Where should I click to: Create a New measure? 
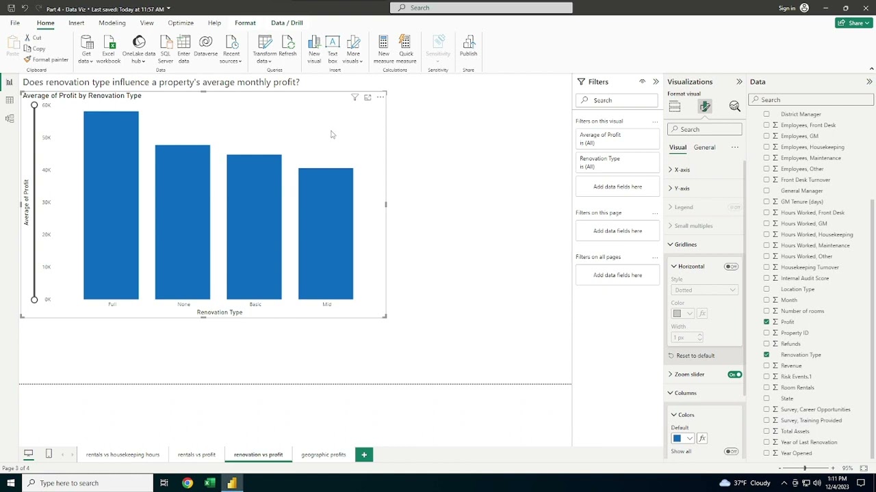click(383, 50)
